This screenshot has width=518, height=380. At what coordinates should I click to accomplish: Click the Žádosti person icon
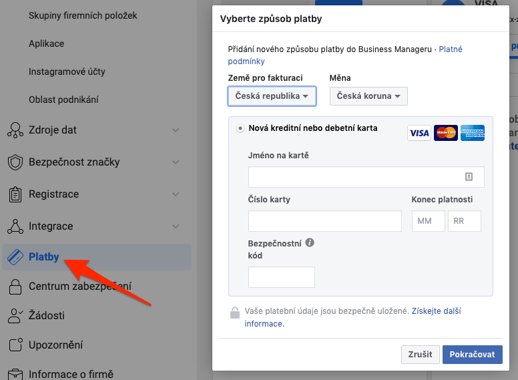tap(15, 315)
